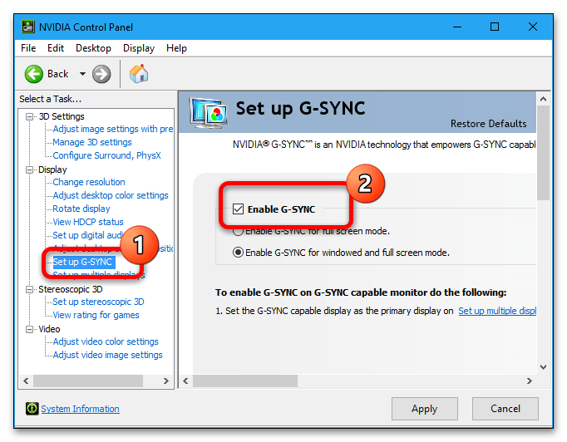Click the System Information green icon
This screenshot has width=567, height=442.
32,409
